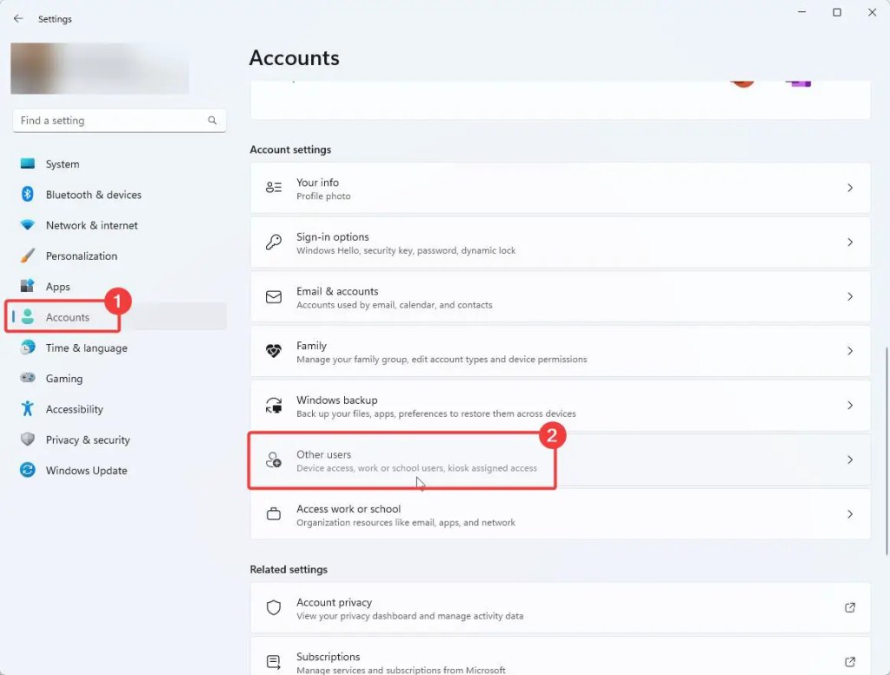890x675 pixels.
Task: Click the Subscriptions list icon
Action: coord(274,662)
